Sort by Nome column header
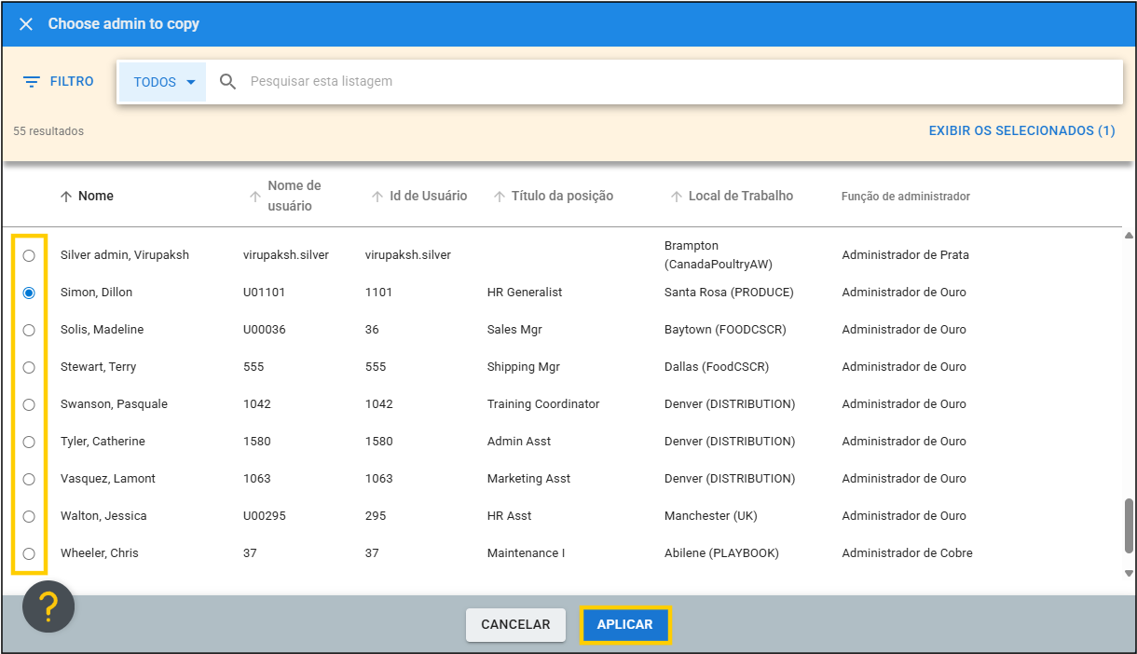Screen dimensions: 1137x654 click(87, 196)
